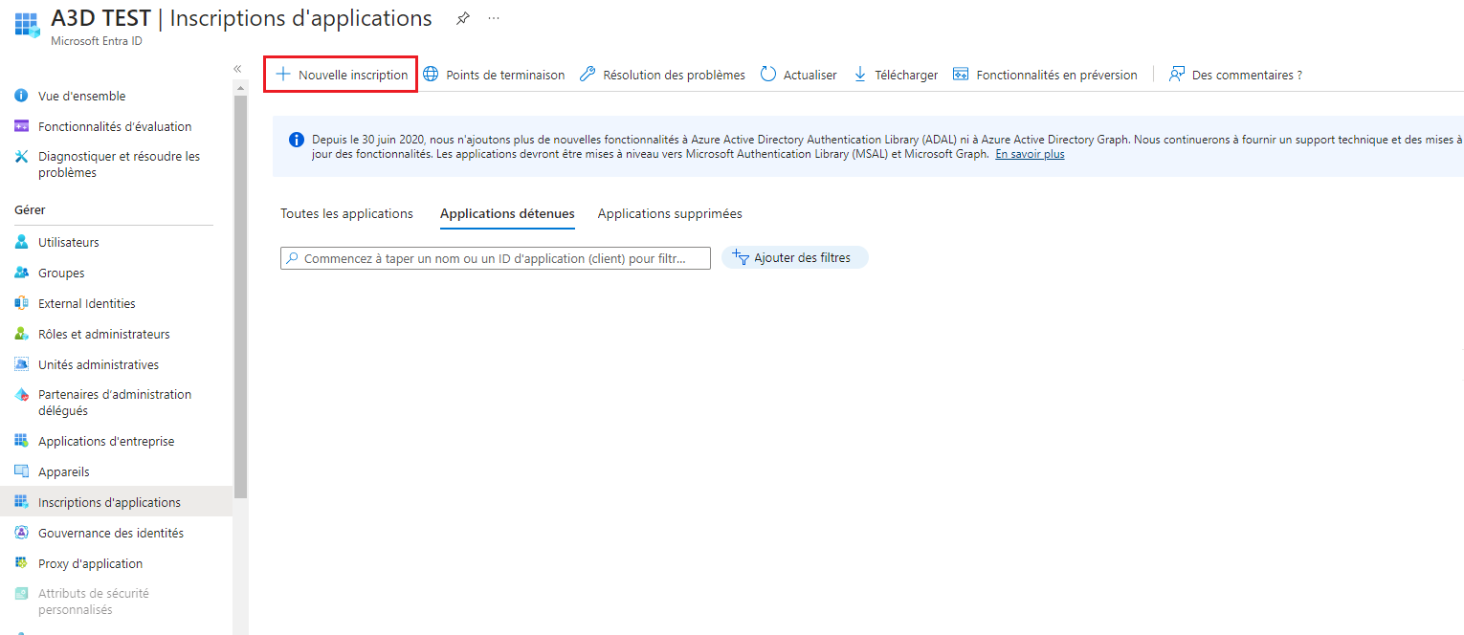The width and height of the screenshot is (1464, 635).
Task: Click the Inscriptions d'applications sidebar icon
Action: [x=21, y=502]
